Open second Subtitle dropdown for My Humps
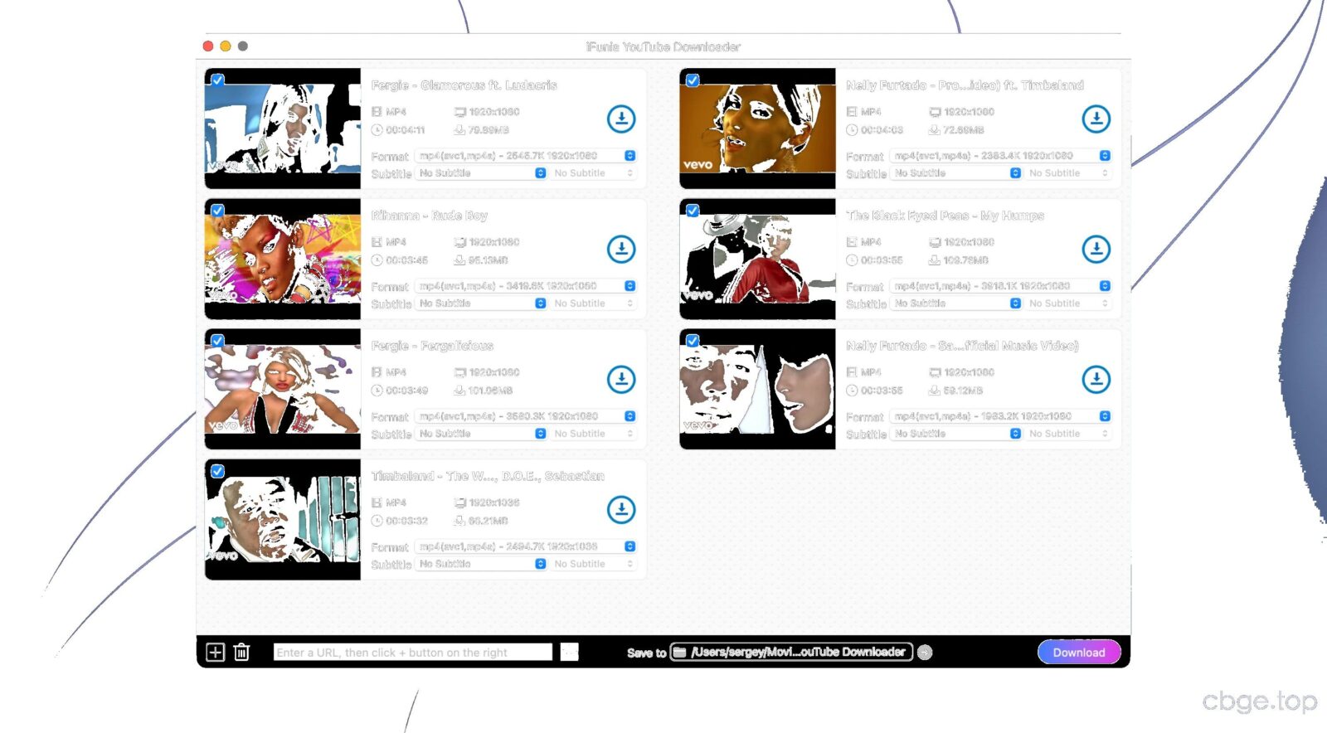The height and width of the screenshot is (733, 1327). click(1068, 303)
